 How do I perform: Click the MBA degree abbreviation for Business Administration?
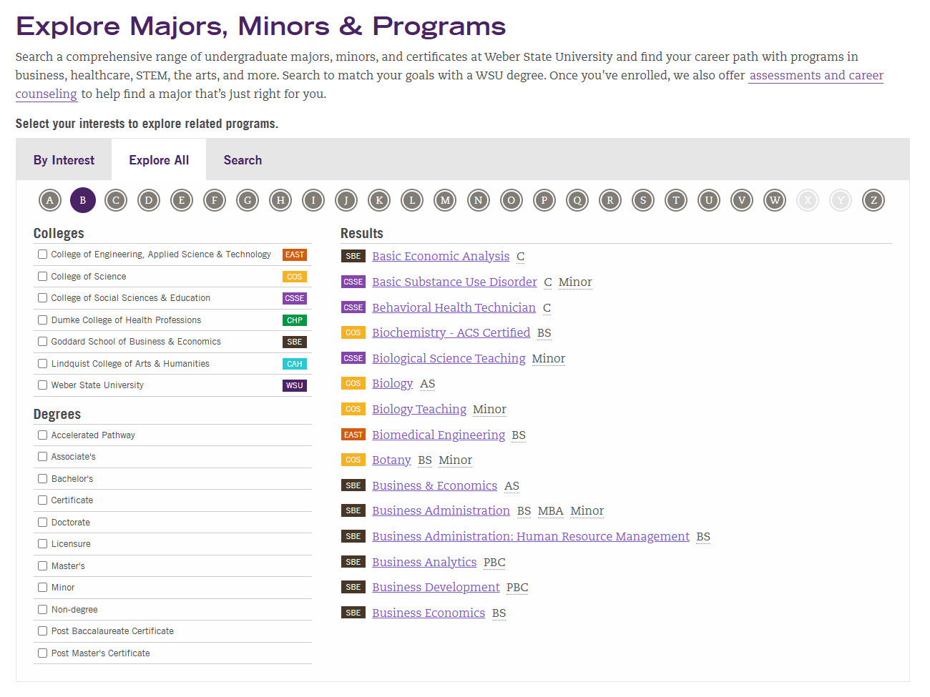551,510
